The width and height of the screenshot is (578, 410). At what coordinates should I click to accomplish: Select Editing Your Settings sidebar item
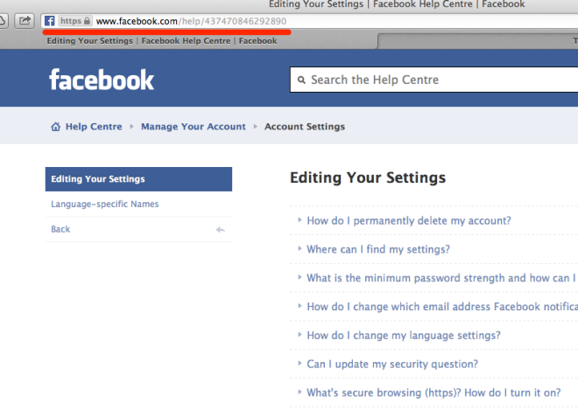tap(138, 179)
